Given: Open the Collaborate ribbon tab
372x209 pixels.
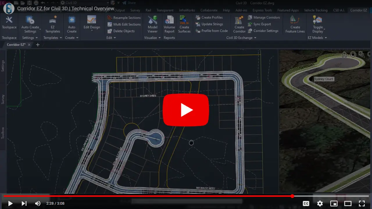Looking at the screenshot, I should click(x=209, y=10).
